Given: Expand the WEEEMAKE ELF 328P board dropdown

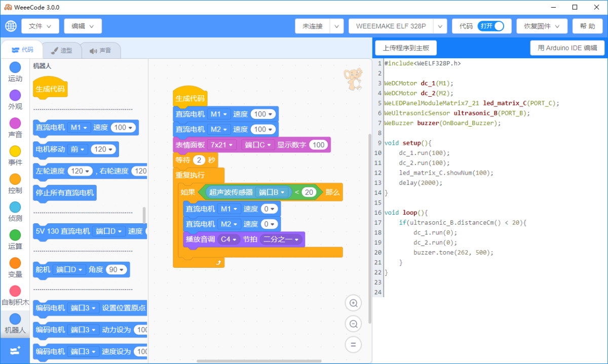Looking at the screenshot, I should point(440,26).
